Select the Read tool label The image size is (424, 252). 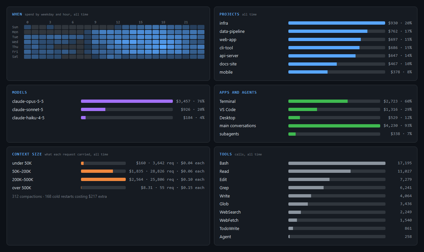224,172
